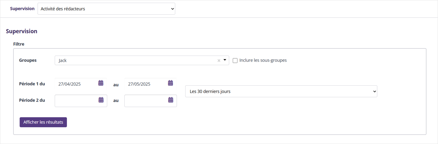Open the "Les 30 derniers jours" dropdown

281,91
